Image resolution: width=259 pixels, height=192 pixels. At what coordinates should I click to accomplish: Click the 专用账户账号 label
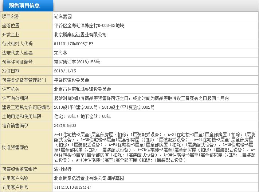click(15, 187)
